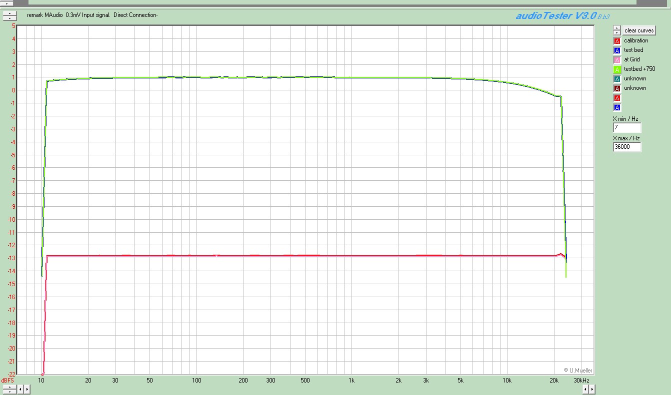This screenshot has height=395, width=671.
Task: Click left arrow button below 30kHz label
Action: [x=586, y=389]
